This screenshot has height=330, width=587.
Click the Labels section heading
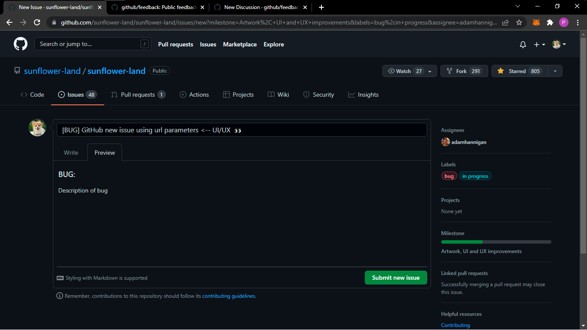(448, 165)
